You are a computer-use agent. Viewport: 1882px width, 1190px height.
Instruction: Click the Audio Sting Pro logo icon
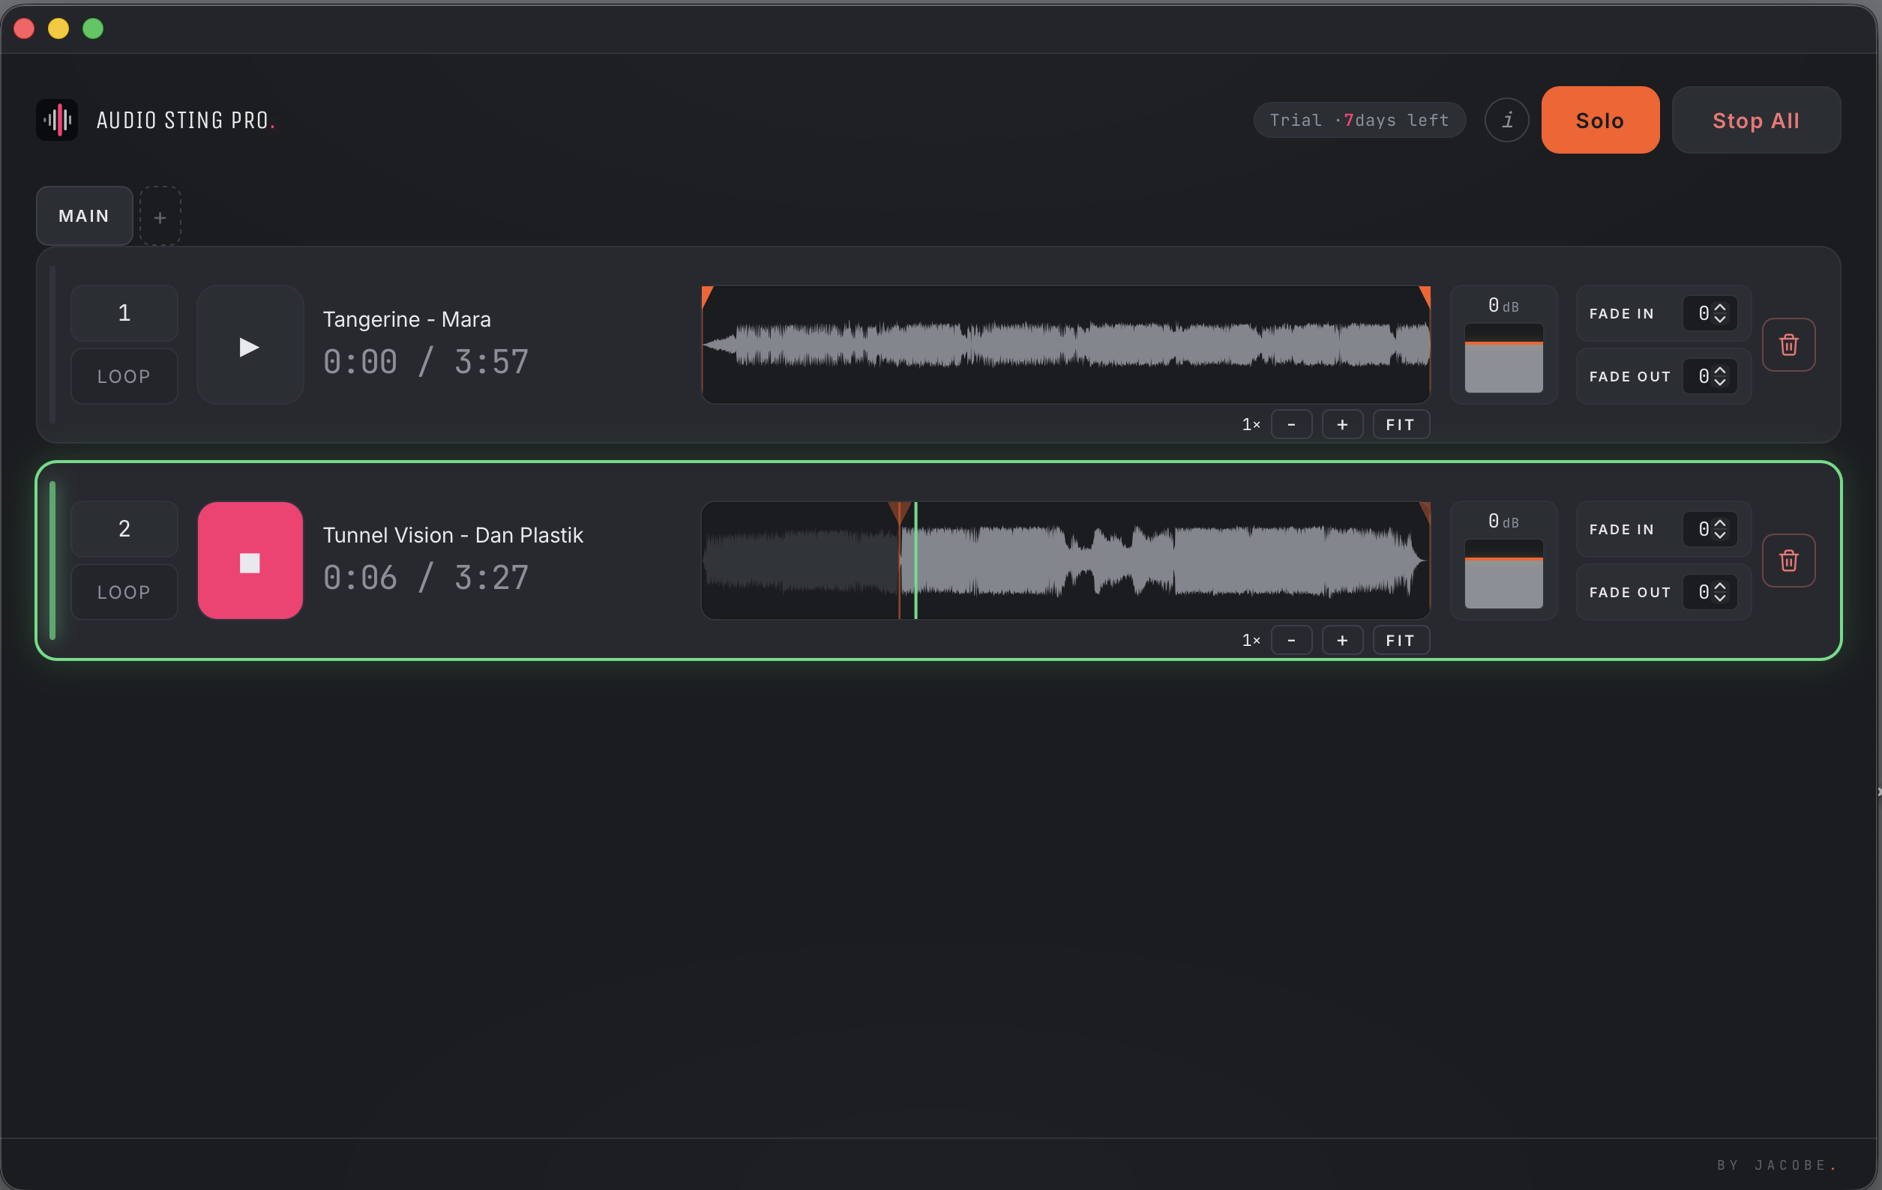click(57, 120)
